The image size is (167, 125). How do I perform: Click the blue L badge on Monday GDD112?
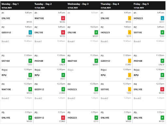click(30, 32)
